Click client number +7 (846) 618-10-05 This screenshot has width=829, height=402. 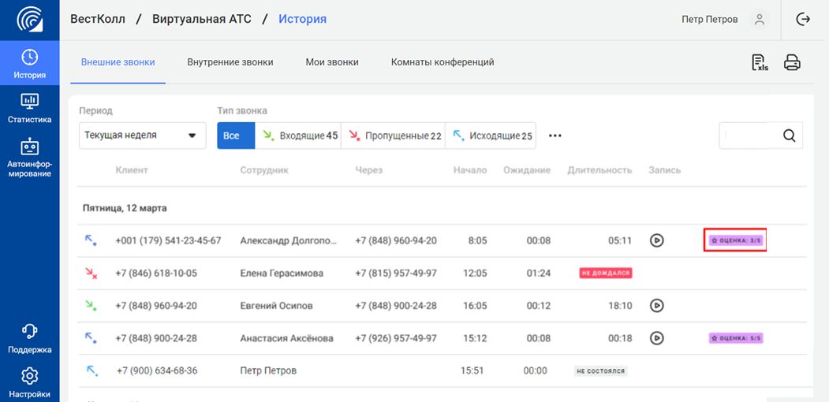pos(156,273)
